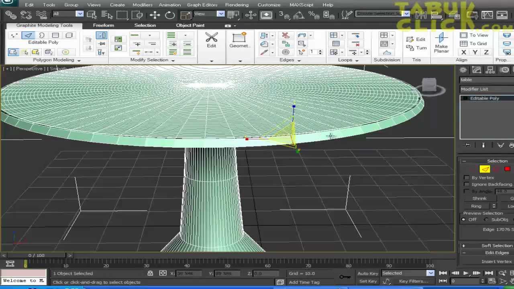Select the Link tool in main toolbar
Screen dimensions: 514x289
(11, 15)
